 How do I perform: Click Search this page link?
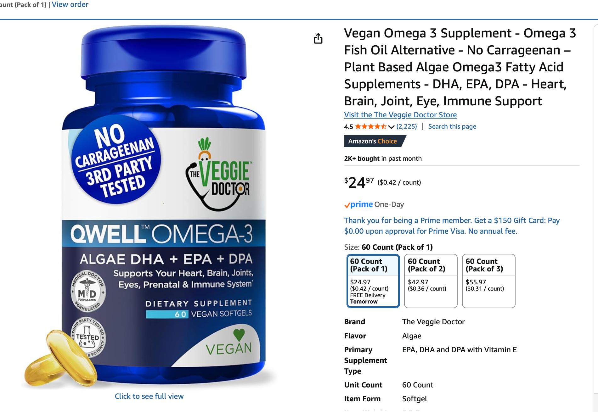(452, 126)
